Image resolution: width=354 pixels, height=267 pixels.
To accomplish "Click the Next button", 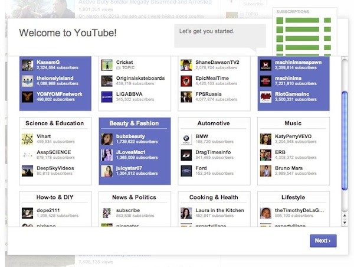I will (323, 240).
